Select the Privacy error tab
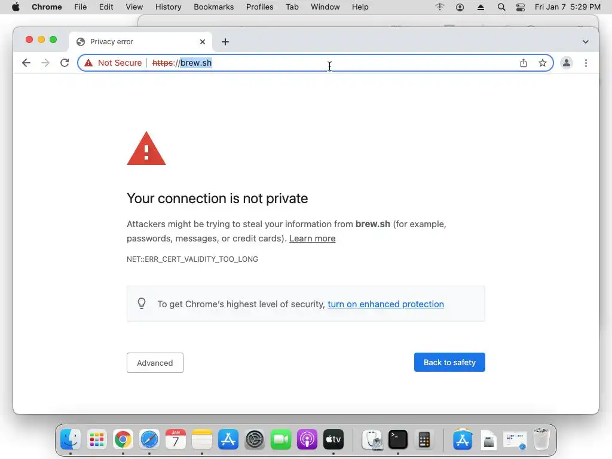Screen dimensions: 612x459 point(140,42)
